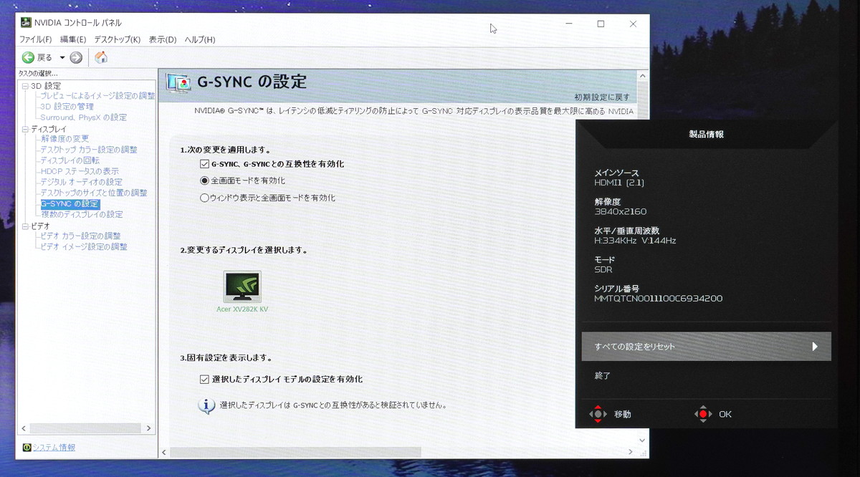The image size is (860, 477).
Task: Click the Home icon in toolbar
Action: pyautogui.click(x=101, y=57)
